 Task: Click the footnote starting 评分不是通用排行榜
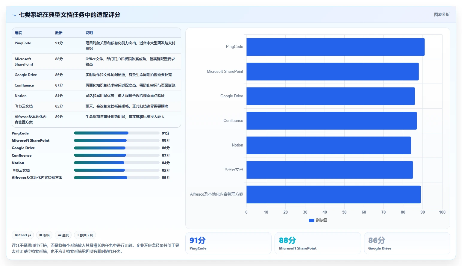(x=96, y=248)
